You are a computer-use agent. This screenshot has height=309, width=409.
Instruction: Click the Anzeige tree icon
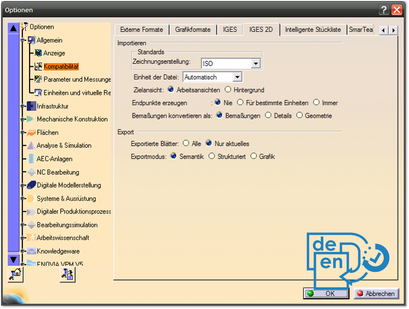click(x=38, y=53)
